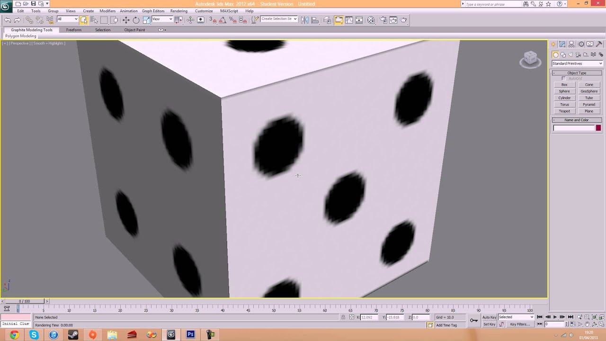The image size is (606, 341).
Task: Collapse the Name and Color rollout
Action: 577,120
